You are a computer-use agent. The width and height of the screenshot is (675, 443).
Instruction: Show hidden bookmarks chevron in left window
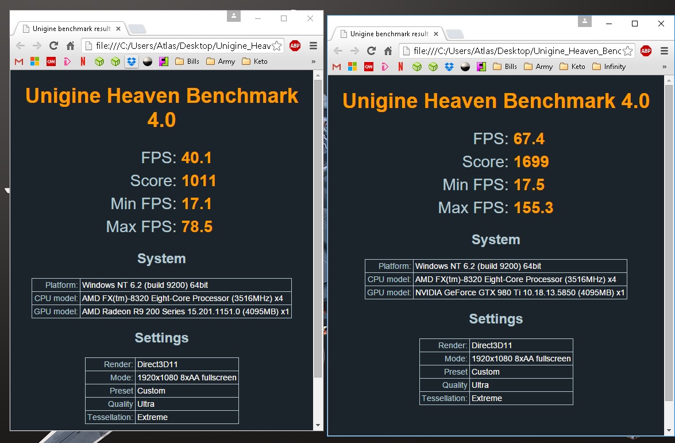(313, 61)
